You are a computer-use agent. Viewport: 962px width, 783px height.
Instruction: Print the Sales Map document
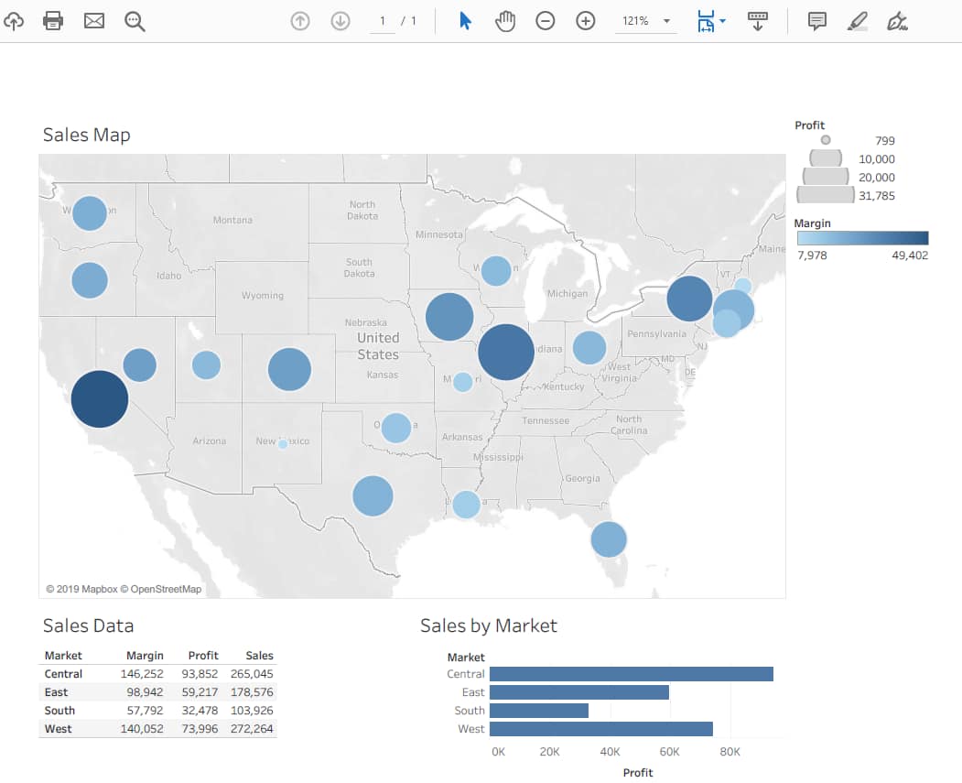pos(53,20)
